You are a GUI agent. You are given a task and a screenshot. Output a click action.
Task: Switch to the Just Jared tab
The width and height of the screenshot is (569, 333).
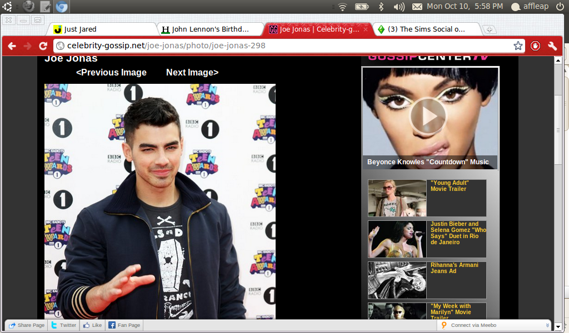pos(102,29)
